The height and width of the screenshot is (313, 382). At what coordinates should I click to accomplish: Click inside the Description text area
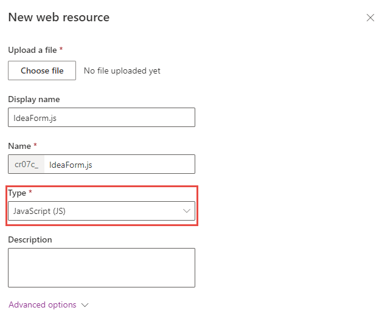pos(102,267)
